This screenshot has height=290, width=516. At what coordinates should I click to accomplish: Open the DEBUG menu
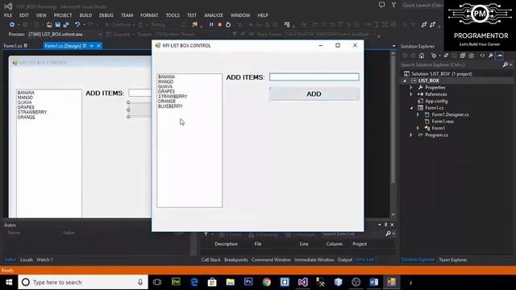(x=106, y=15)
